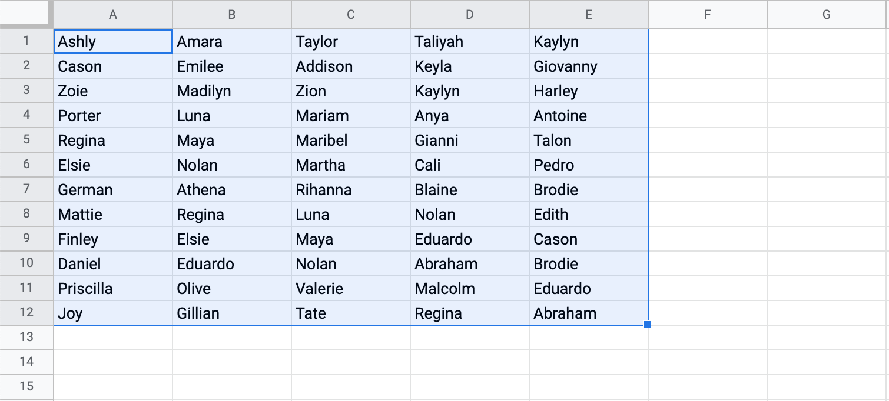Select the cell containing Ashly
The width and height of the screenshot is (889, 401).
tap(112, 41)
